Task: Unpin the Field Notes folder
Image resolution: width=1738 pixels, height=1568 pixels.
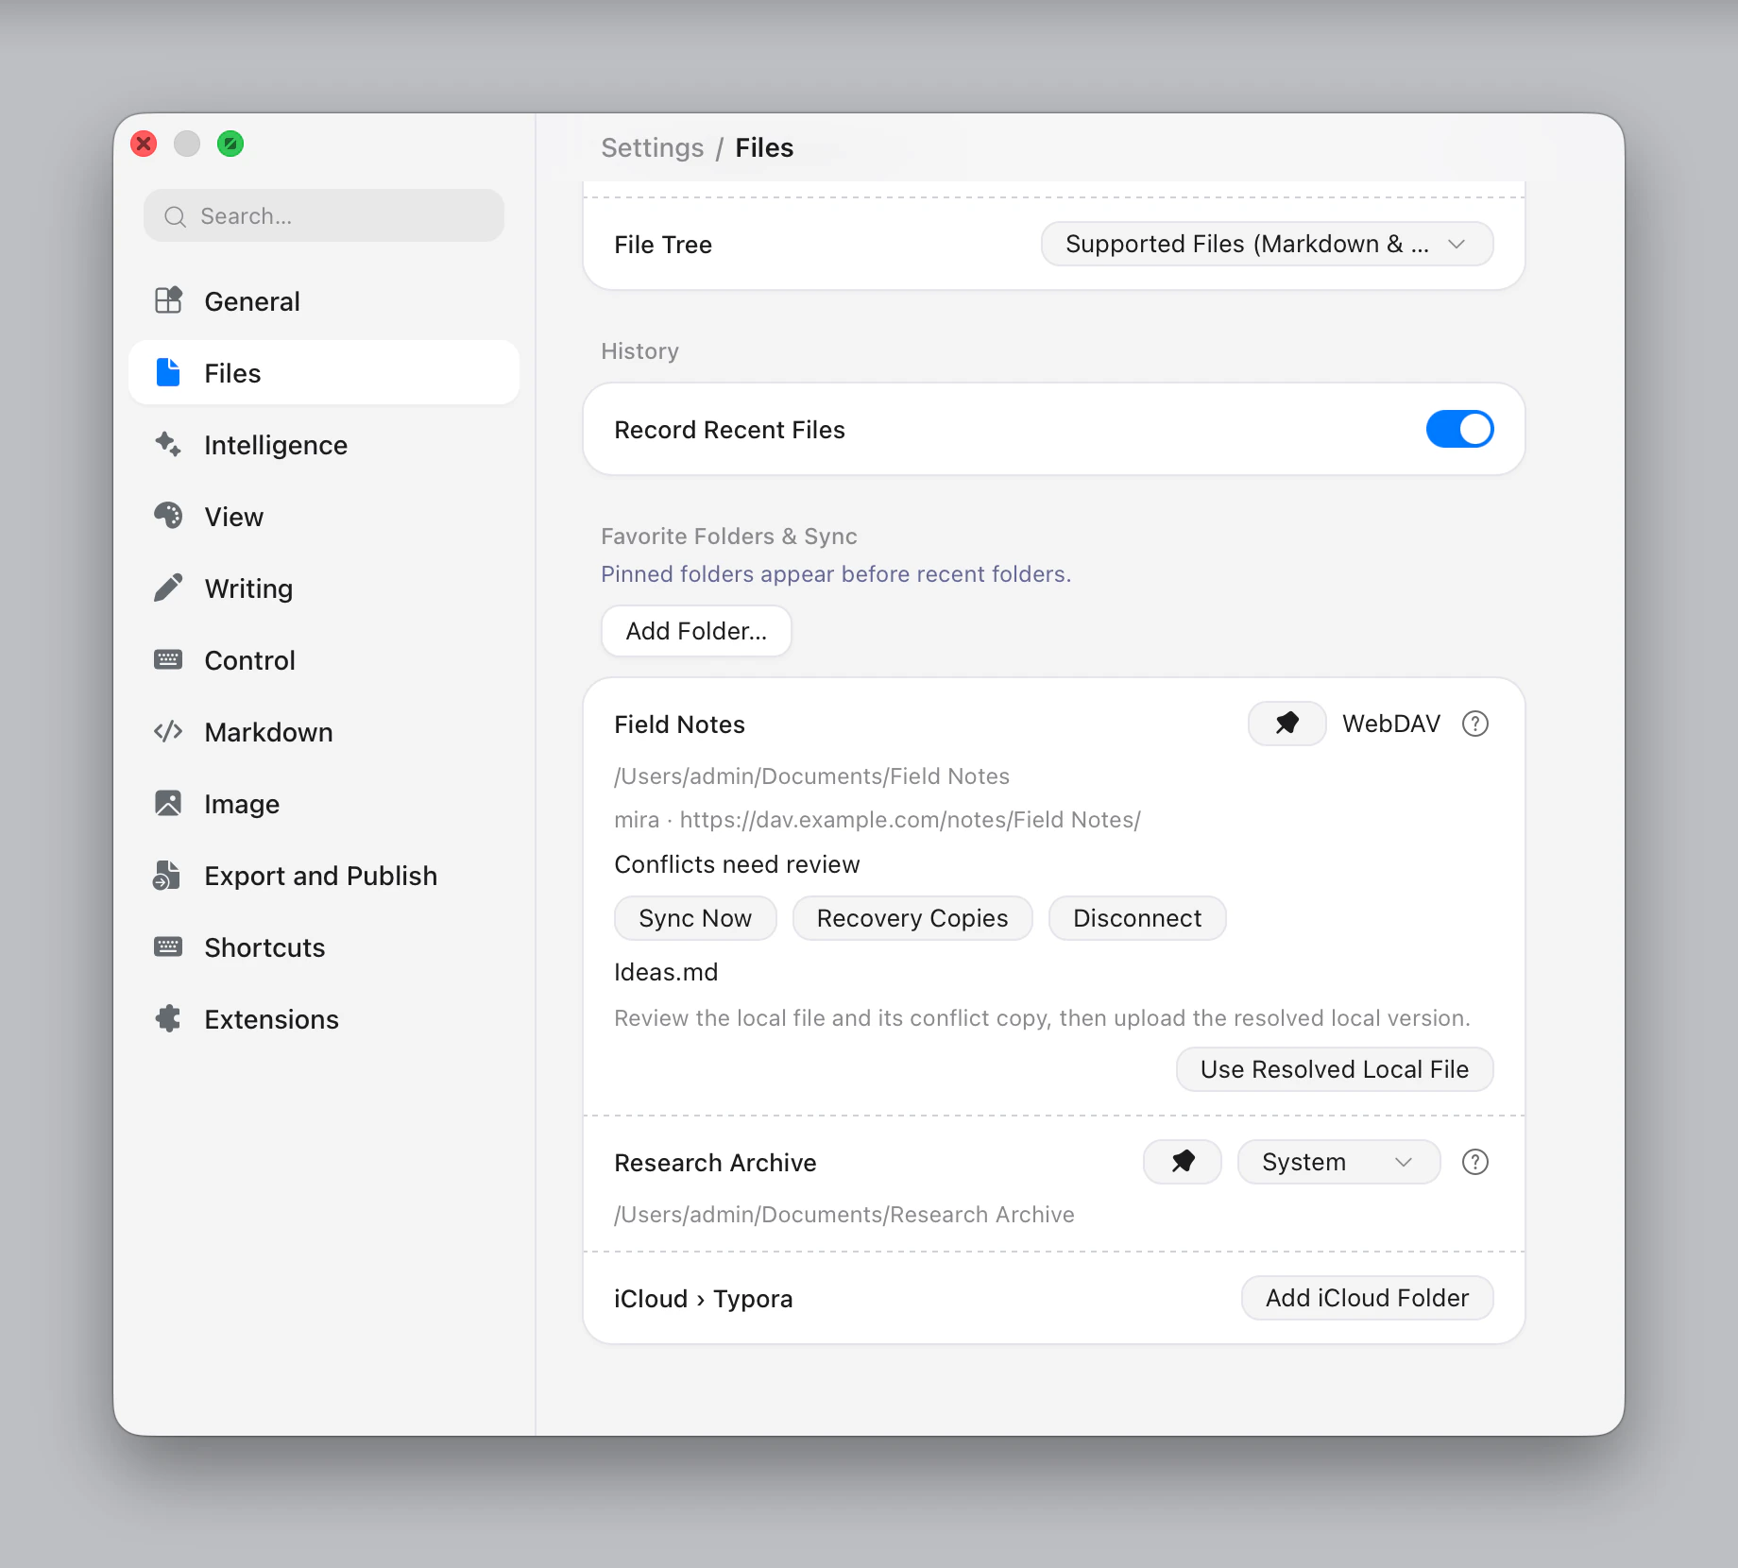Action: [x=1286, y=724]
